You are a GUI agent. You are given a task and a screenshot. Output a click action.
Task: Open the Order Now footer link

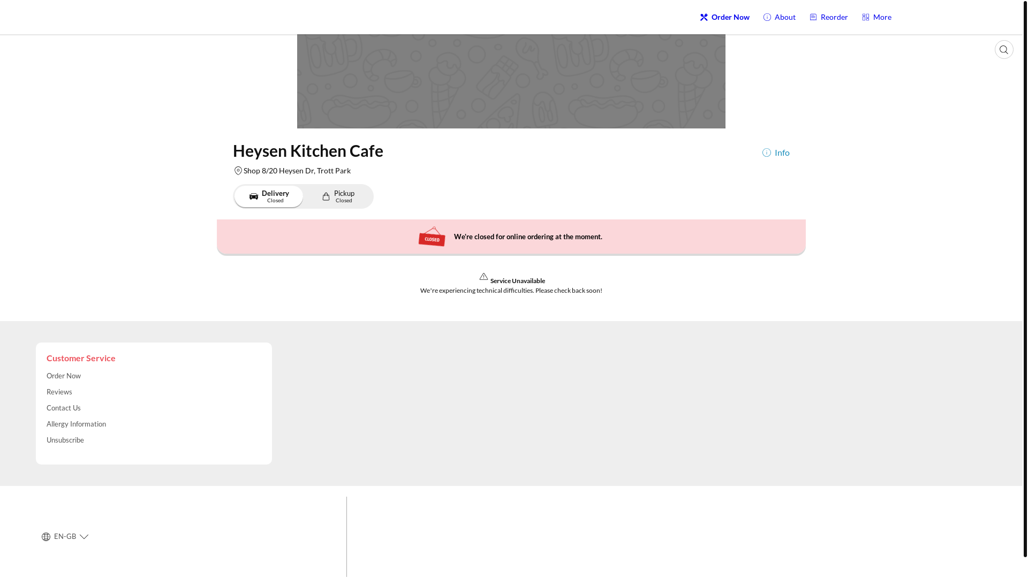click(x=64, y=376)
